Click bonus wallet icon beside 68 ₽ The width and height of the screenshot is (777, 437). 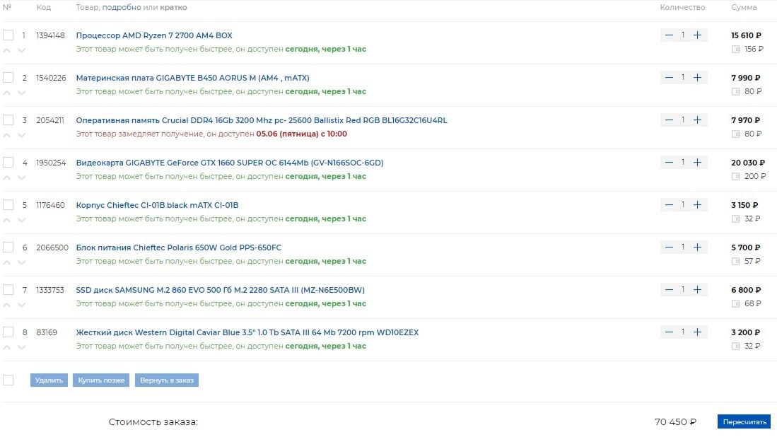736,304
